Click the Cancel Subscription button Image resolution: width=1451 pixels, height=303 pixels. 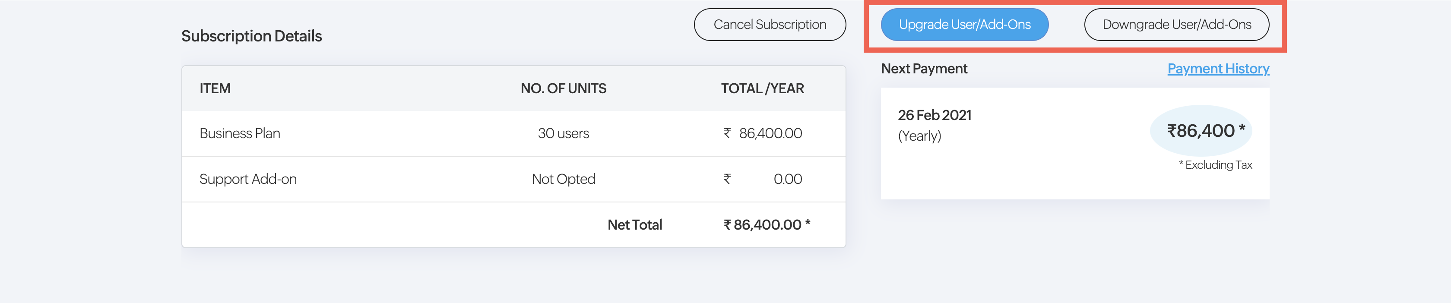coord(770,25)
